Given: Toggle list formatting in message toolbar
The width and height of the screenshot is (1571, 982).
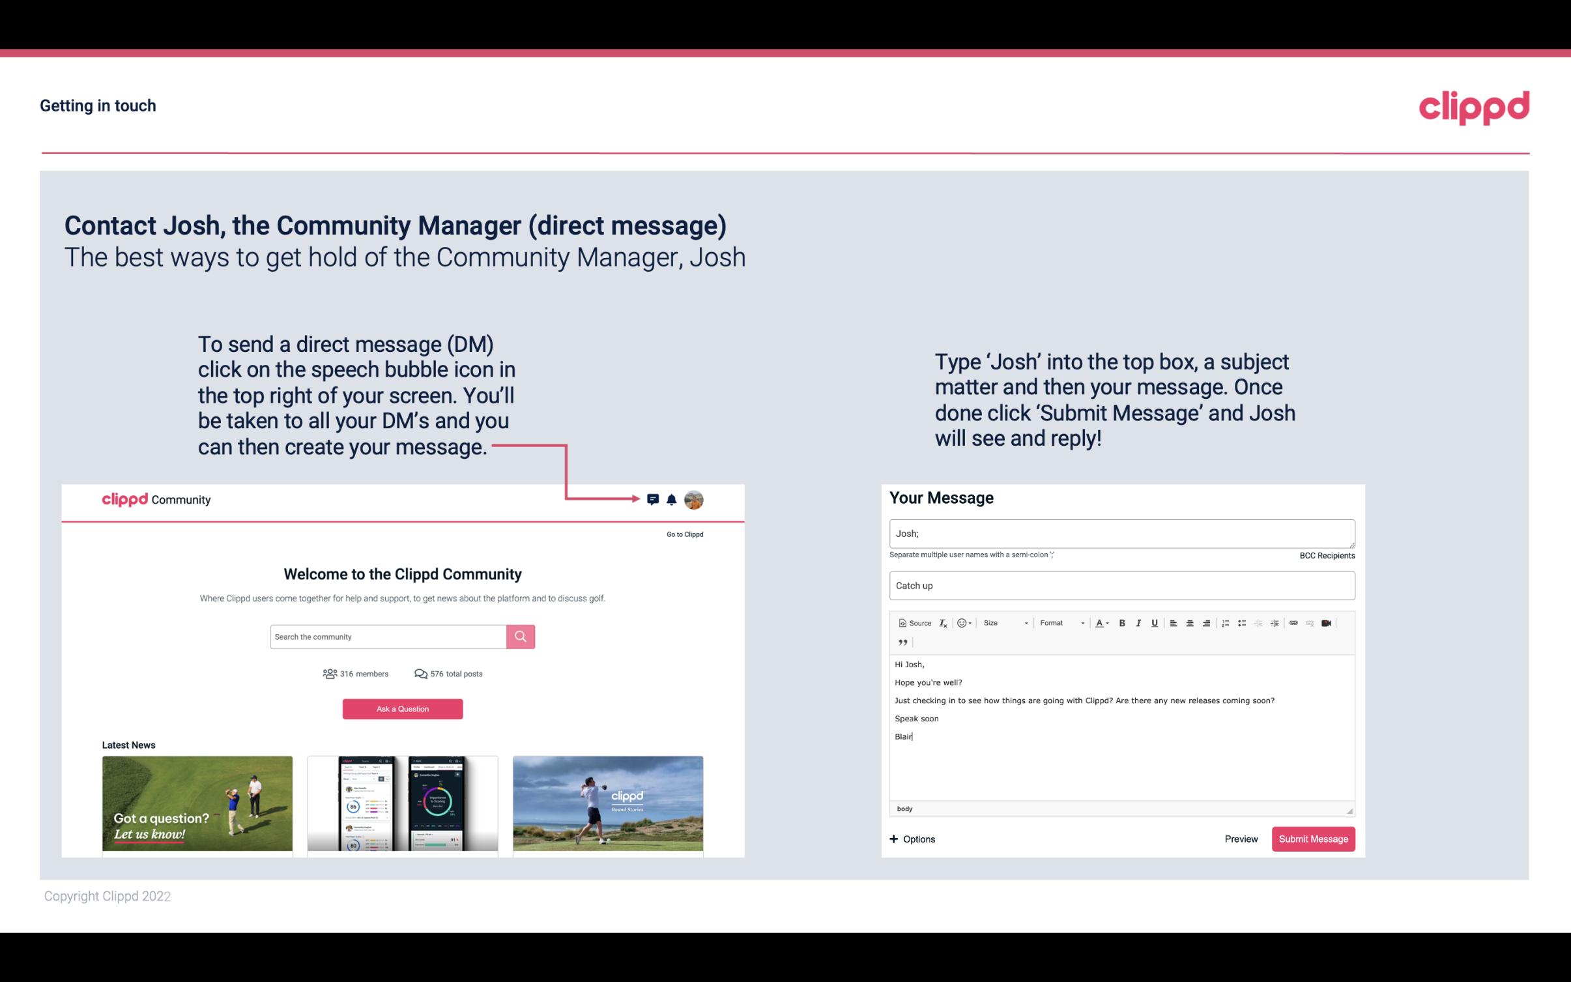Looking at the screenshot, I should click(1241, 622).
